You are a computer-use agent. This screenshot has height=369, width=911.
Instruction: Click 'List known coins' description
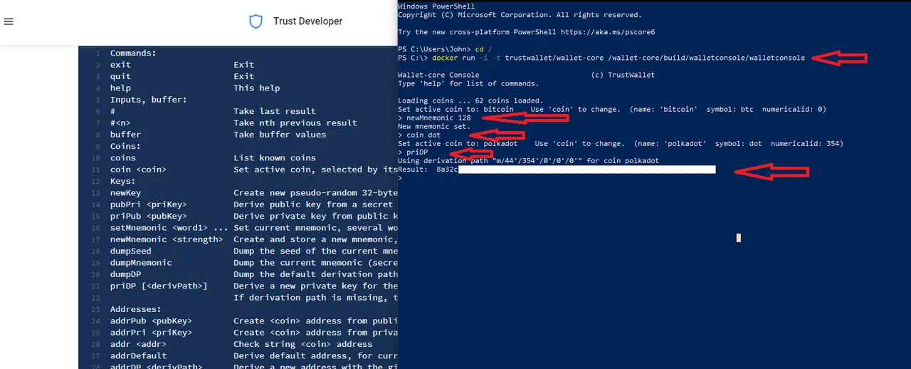(275, 157)
